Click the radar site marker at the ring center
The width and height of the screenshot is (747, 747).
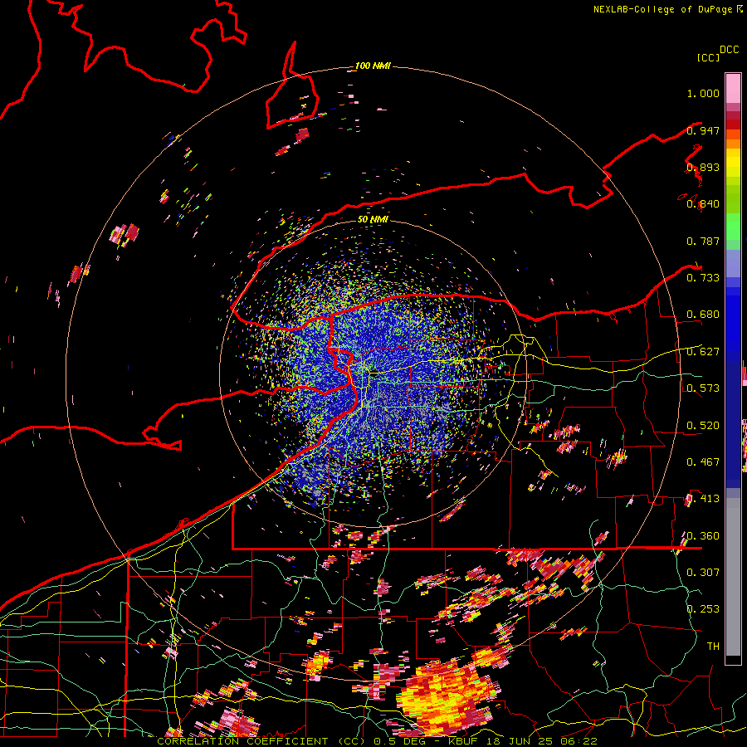pos(375,374)
